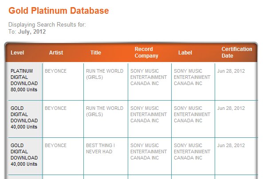Viewport: 263px width, 179px height.
Task: Select the Platinum Digital Download 80,000 Units cell
Action: pos(24,80)
